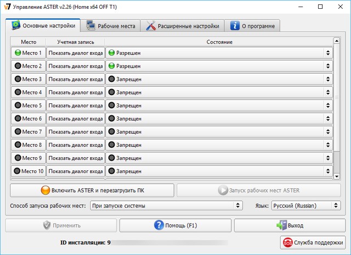Maximize the ASTER window

(x=320, y=7)
